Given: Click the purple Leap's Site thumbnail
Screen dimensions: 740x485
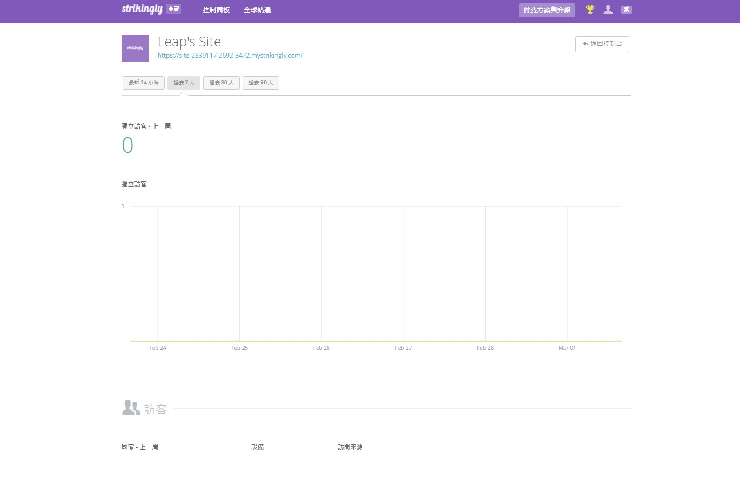Looking at the screenshot, I should [x=135, y=48].
